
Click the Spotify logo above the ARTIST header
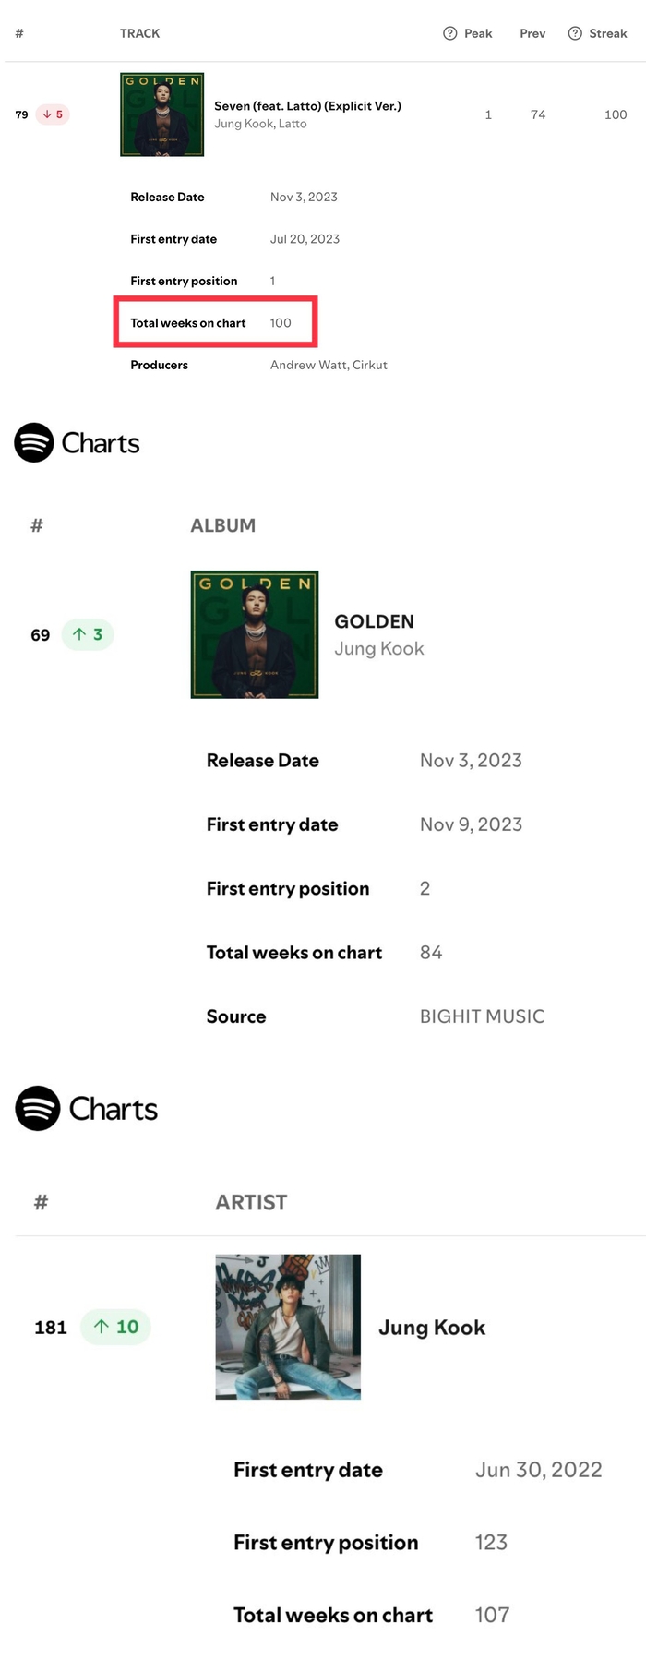[x=38, y=1108]
